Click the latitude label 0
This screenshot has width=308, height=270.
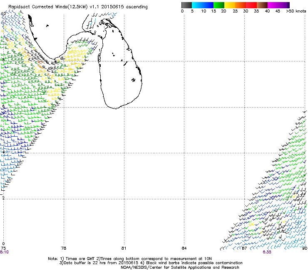tap(3, 244)
